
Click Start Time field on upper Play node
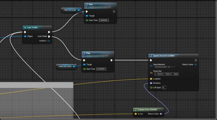(103, 20)
